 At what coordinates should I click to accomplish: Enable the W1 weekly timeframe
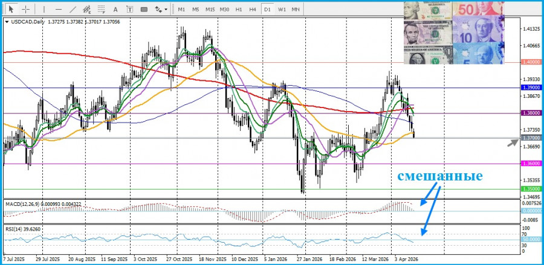[x=282, y=9]
